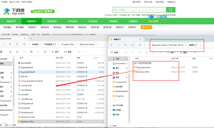Open the three-dot more menu in left Explorer
The height and width of the screenshot is (128, 214).
[x=79, y=52]
